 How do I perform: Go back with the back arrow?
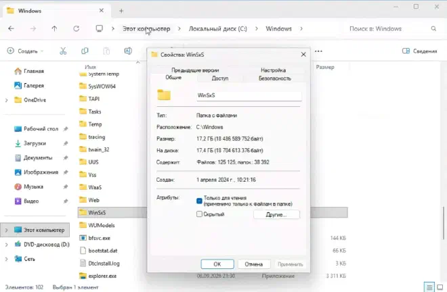coord(11,28)
